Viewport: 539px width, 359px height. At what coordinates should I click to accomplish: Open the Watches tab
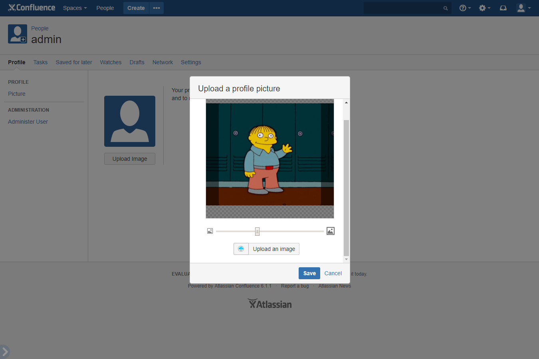click(x=111, y=62)
